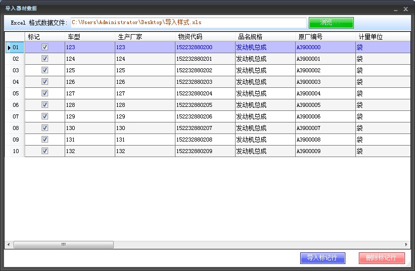Select row header 07
The image size is (415, 271).
16,116
